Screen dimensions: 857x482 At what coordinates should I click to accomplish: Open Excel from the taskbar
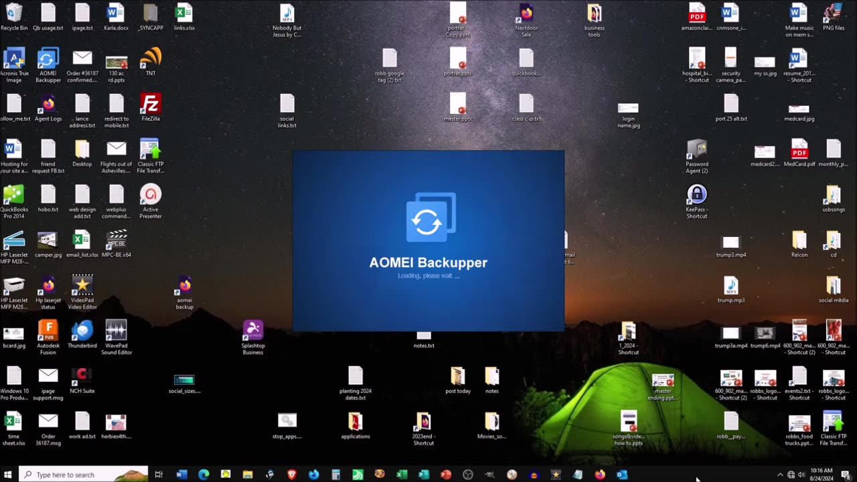point(402,475)
